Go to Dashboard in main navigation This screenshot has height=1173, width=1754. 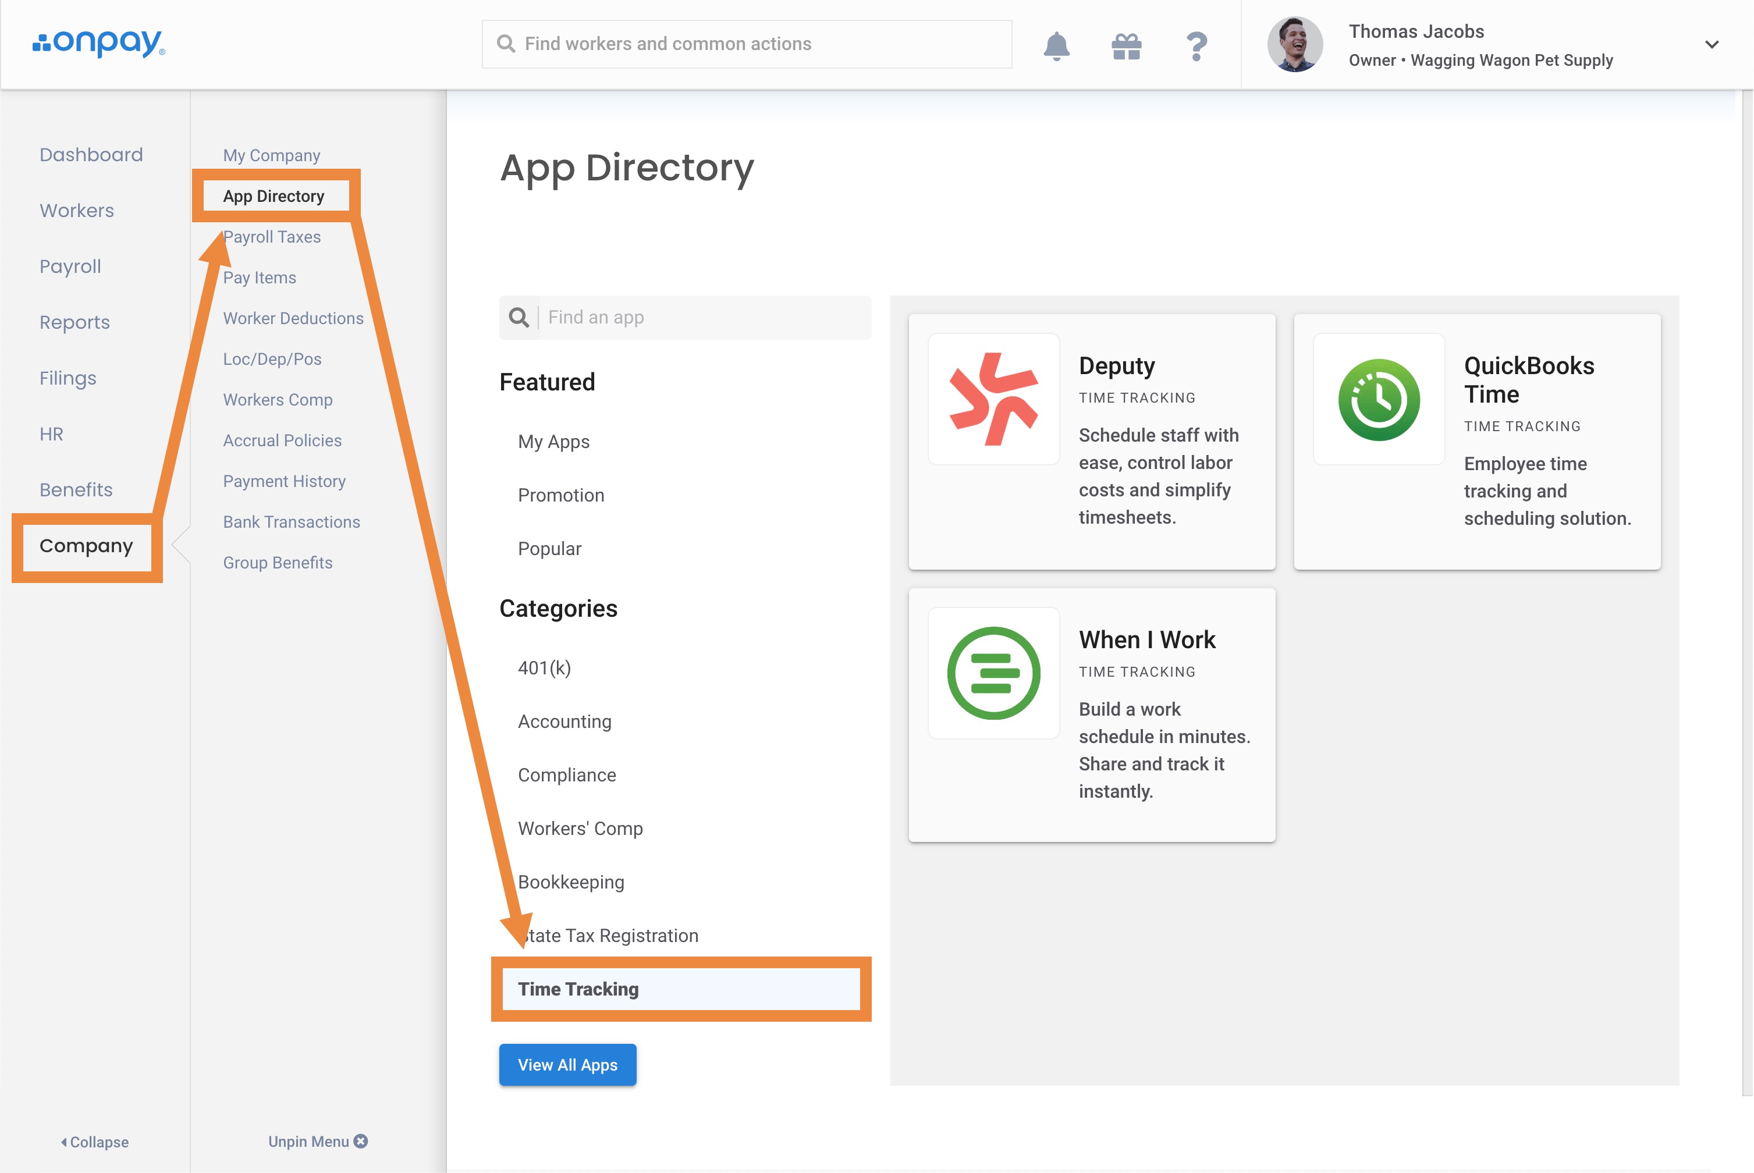(x=91, y=154)
